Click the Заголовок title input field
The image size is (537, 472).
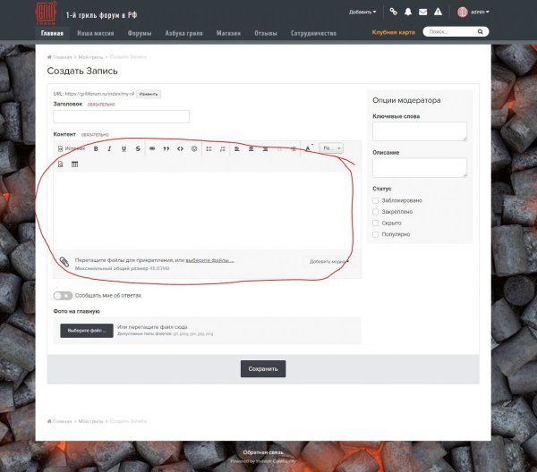(121, 116)
